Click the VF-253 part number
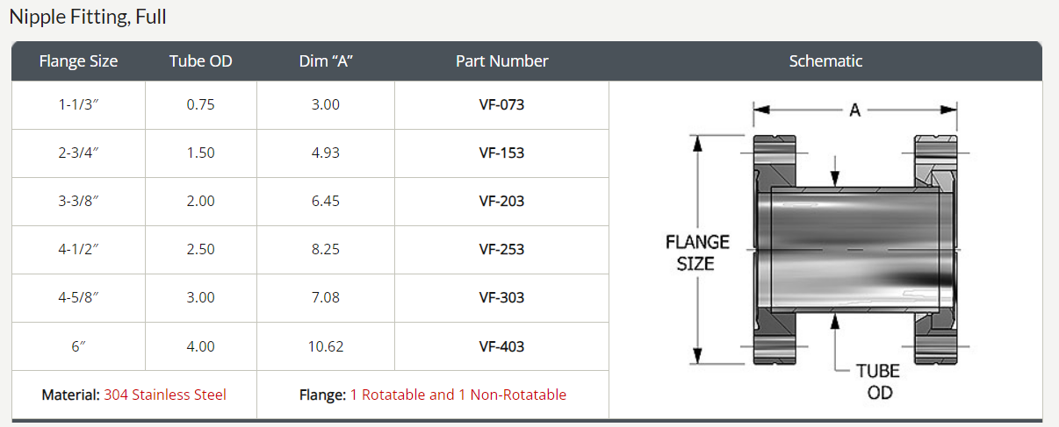Image resolution: width=1059 pixels, height=427 pixels. 501,249
